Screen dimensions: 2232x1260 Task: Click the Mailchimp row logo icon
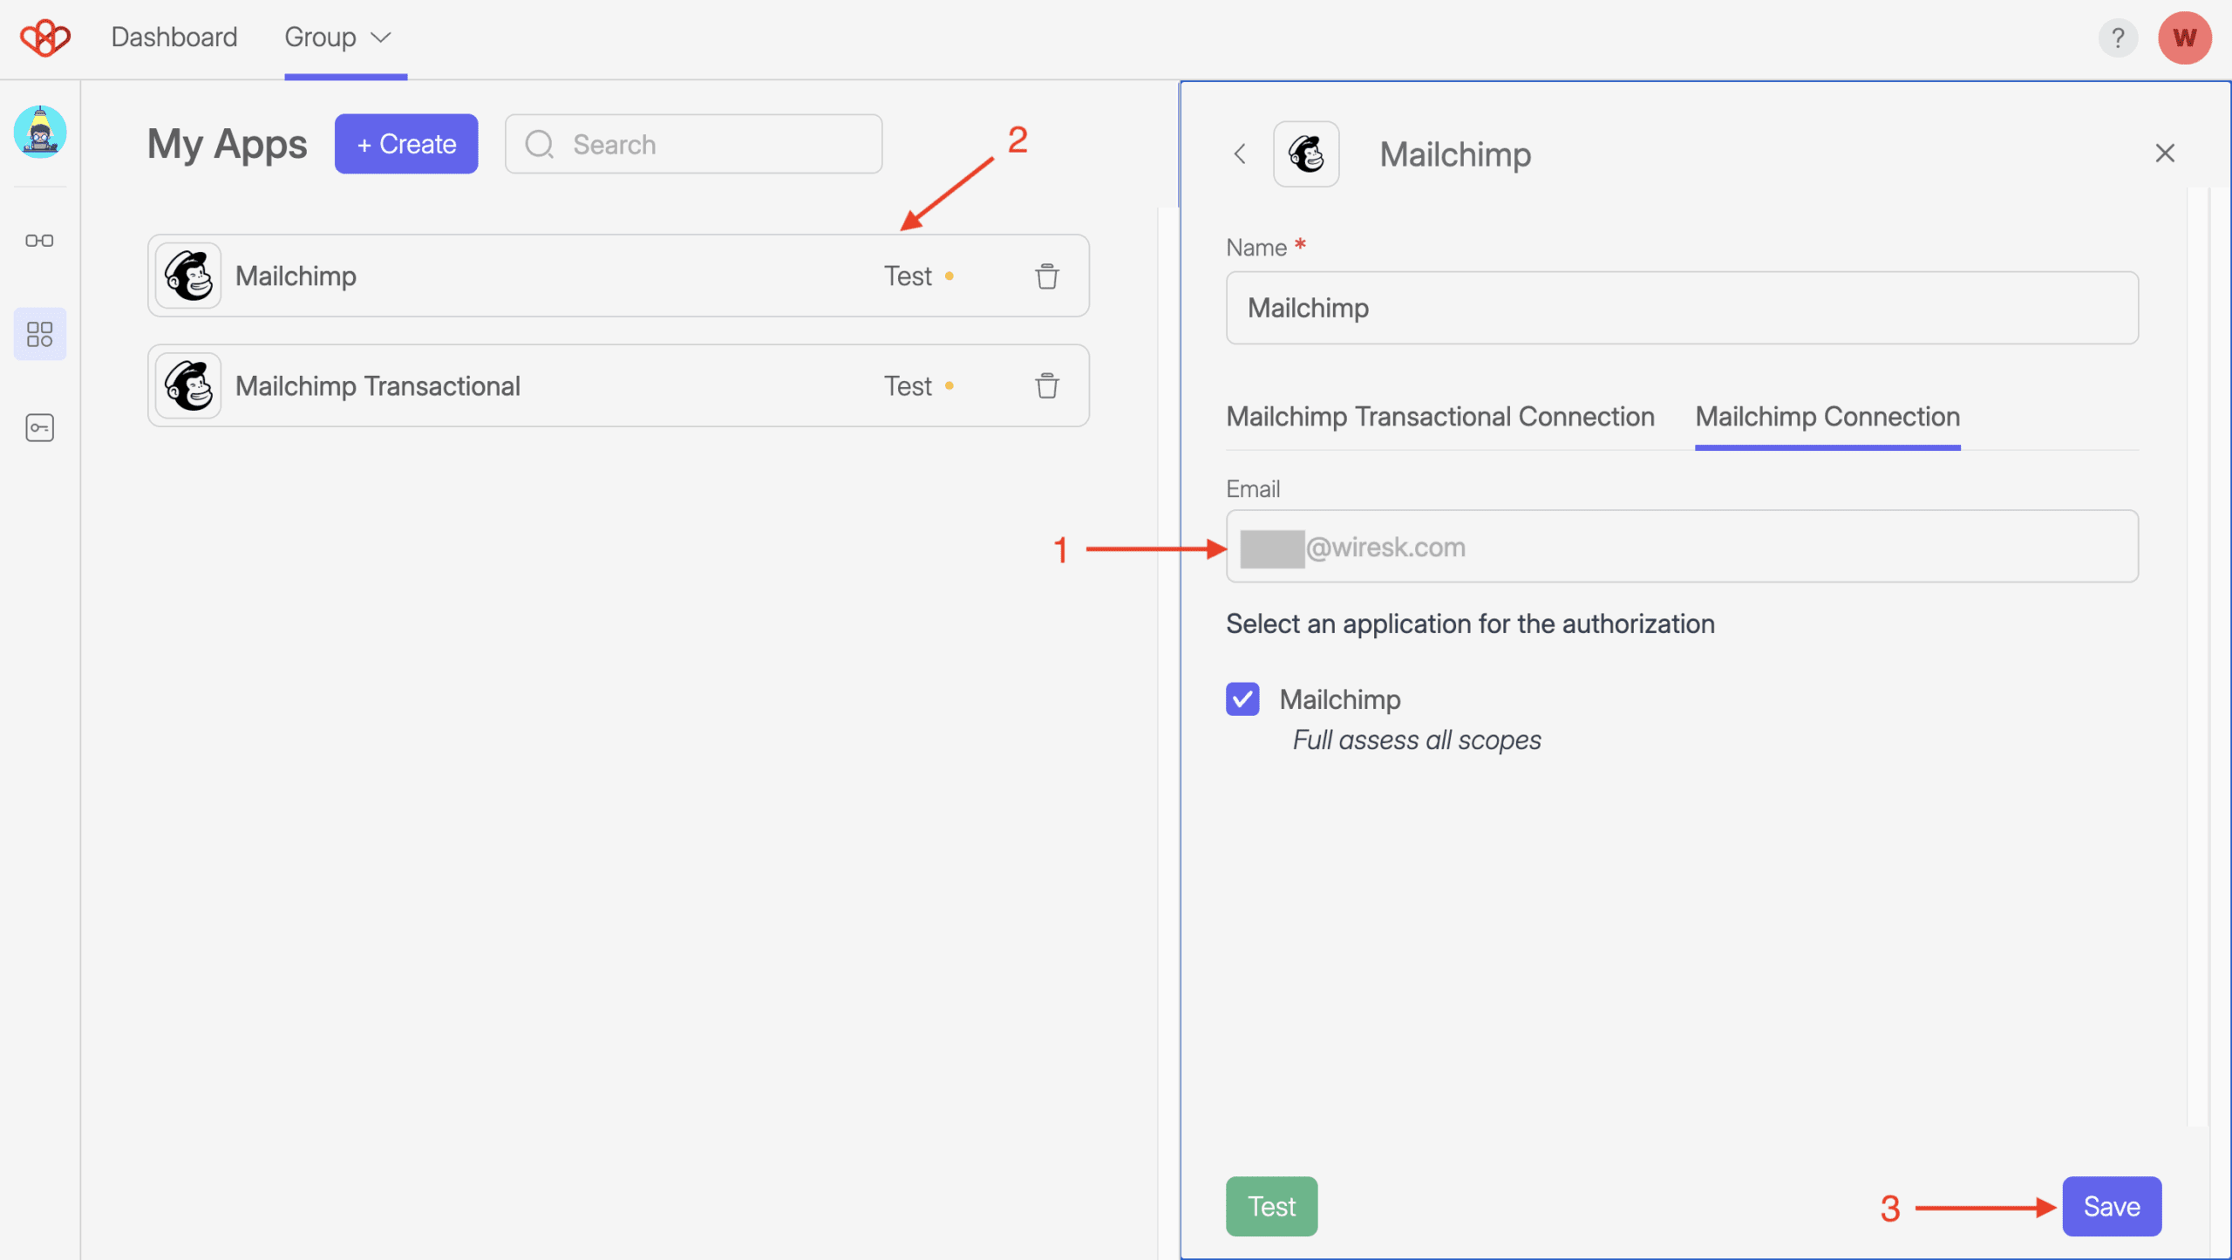188,276
